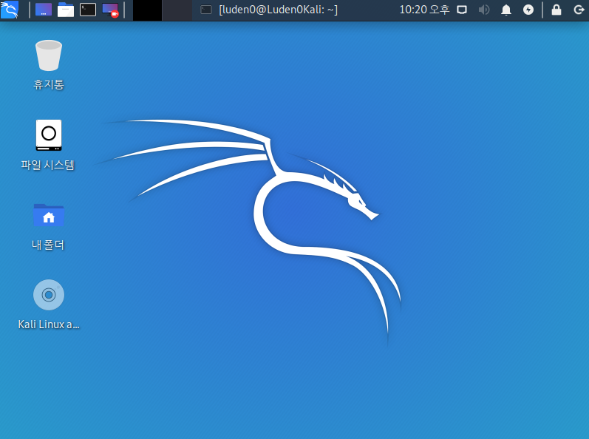This screenshot has width=589, height=439.
Task: Click the show desktop panel icon
Action: click(x=44, y=10)
